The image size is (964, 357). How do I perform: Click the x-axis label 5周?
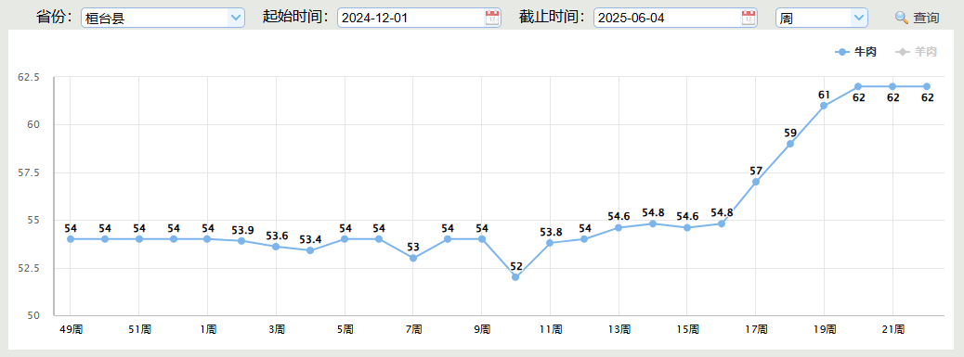tap(345, 329)
